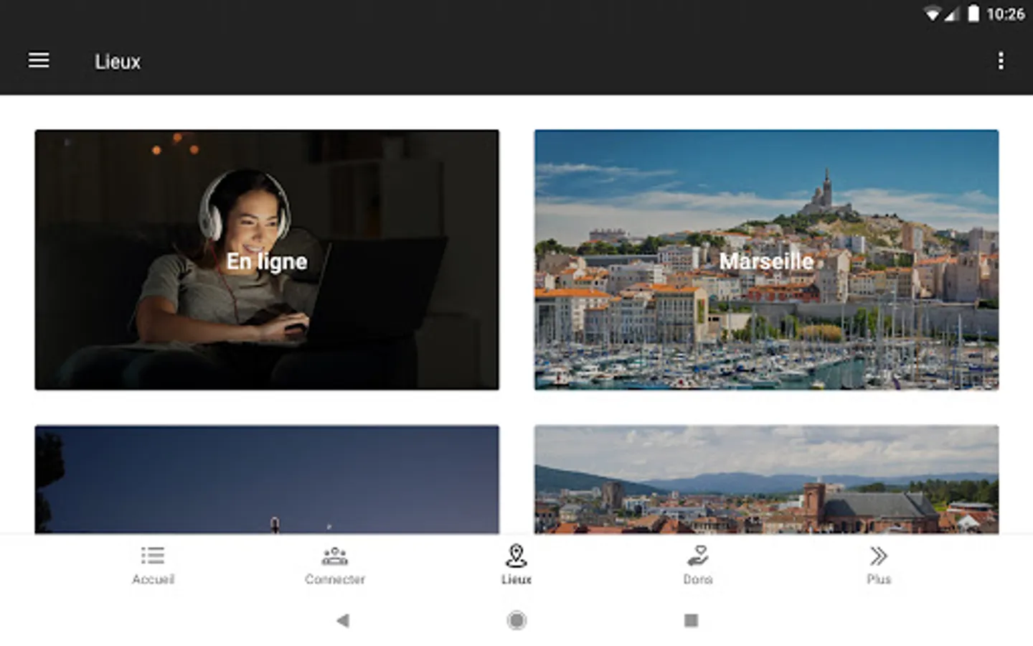The height and width of the screenshot is (646, 1033).
Task: Open the Marseille location card
Action: pyautogui.click(x=766, y=260)
